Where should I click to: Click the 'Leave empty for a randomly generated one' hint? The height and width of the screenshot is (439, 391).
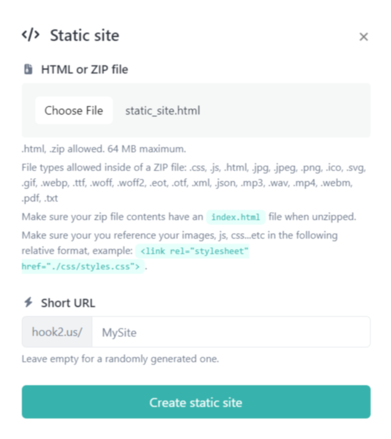point(120,359)
